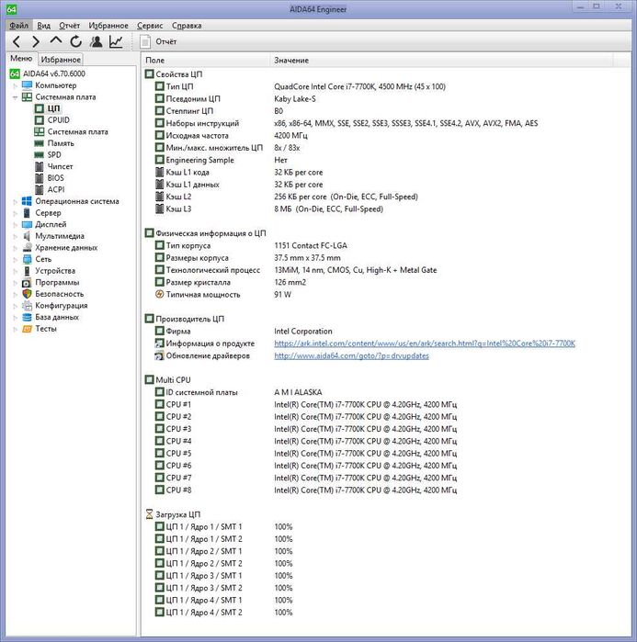Expand the Сервер node arrow
637x642 pixels.
point(15,213)
